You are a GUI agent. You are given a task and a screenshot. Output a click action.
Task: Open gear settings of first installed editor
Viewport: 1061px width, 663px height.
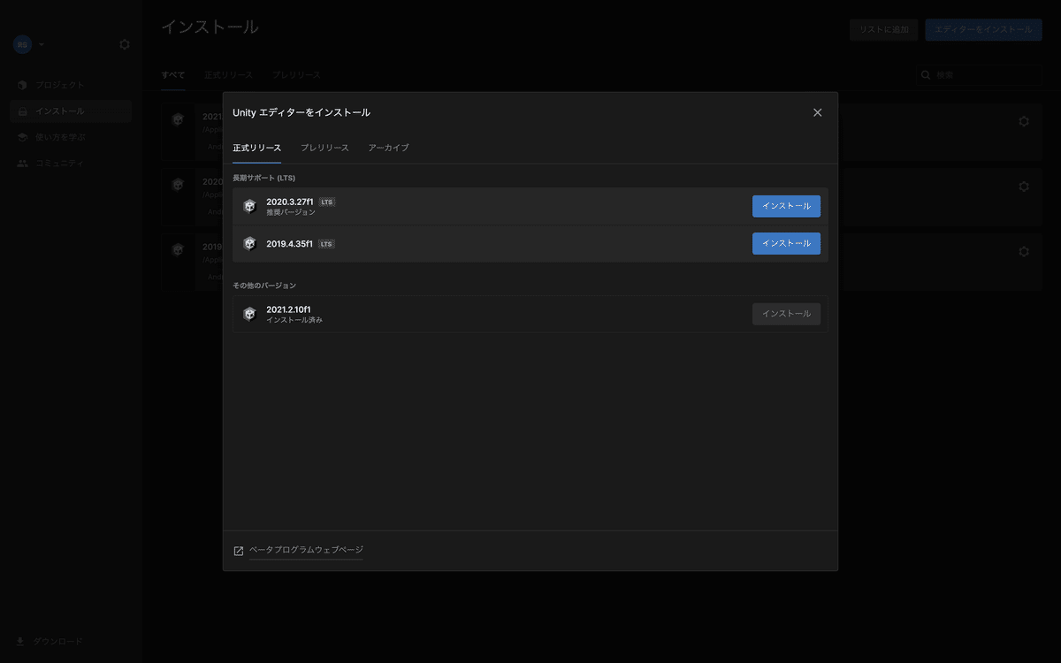(x=1024, y=121)
